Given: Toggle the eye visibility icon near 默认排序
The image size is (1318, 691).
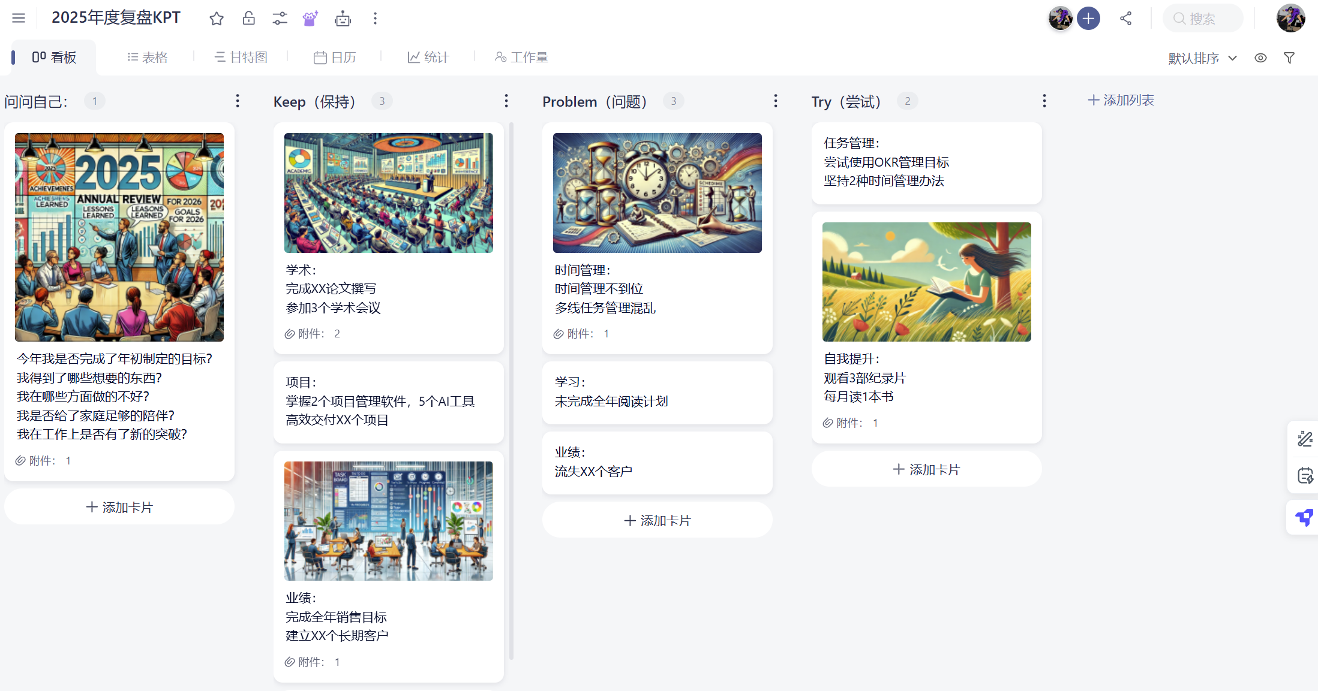Looking at the screenshot, I should point(1260,58).
